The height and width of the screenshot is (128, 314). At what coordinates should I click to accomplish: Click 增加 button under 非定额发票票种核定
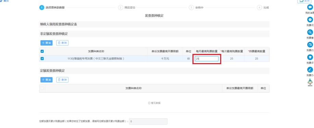[47, 43]
